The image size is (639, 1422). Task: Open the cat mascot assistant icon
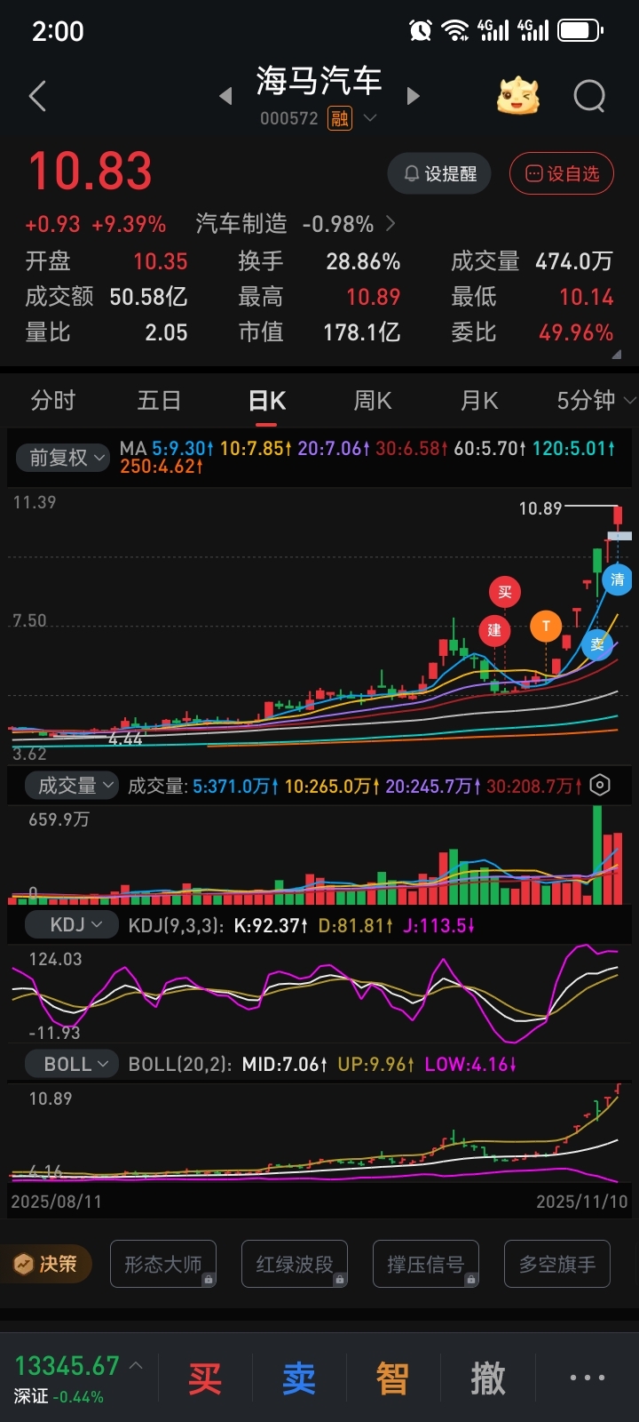(x=518, y=96)
